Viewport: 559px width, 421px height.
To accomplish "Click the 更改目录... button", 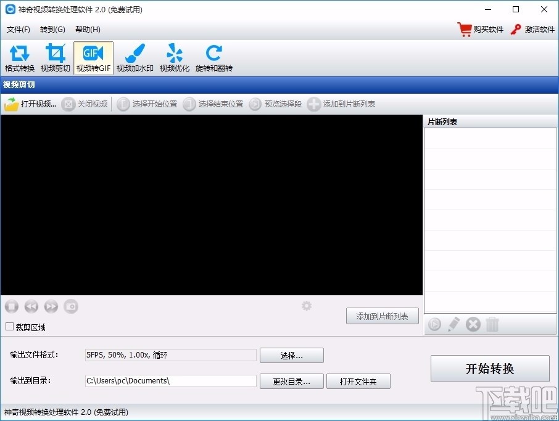I will 292,382.
